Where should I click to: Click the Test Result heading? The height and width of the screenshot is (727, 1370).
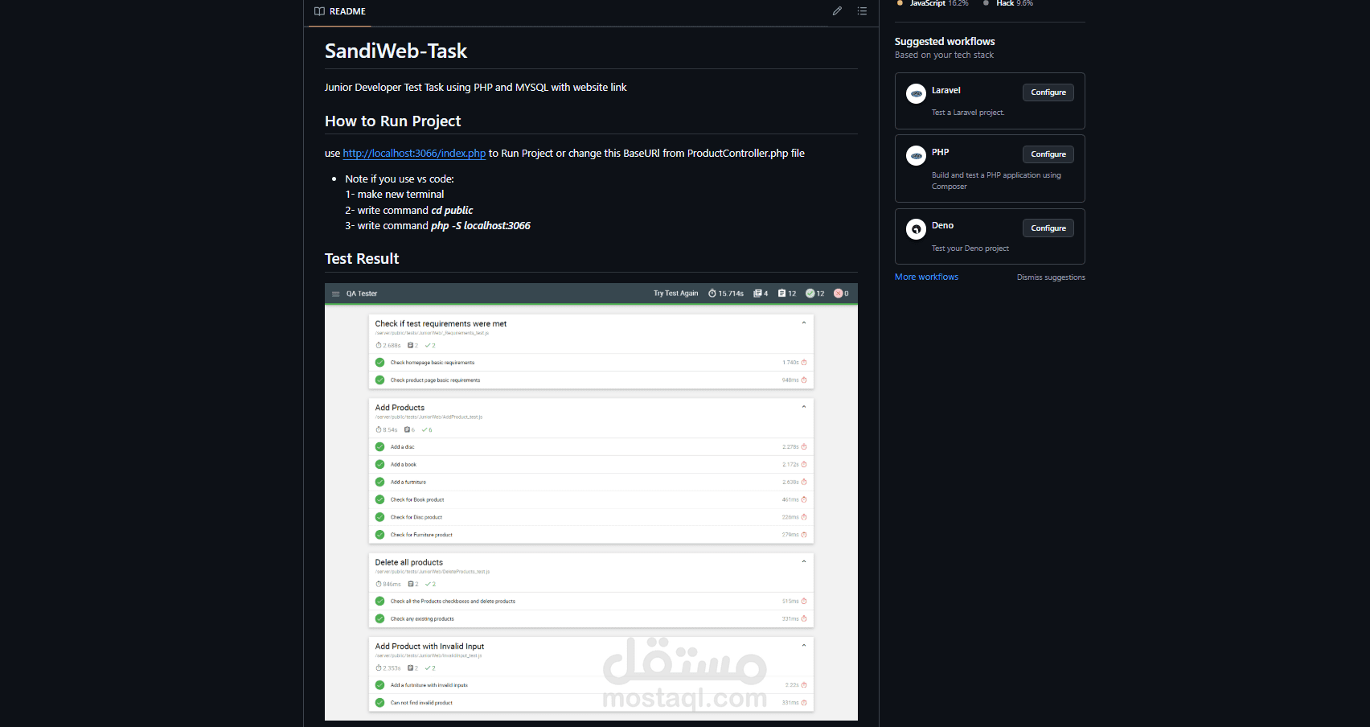coord(362,259)
